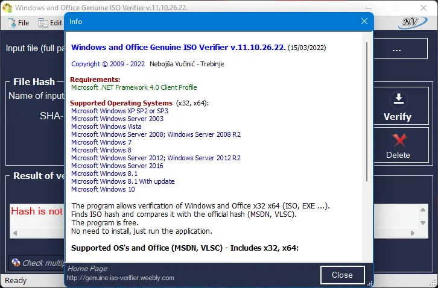This screenshot has height=288, width=438.
Task: Click the 'Copyright © 2009 - 2022' text
Action: (x=108, y=64)
